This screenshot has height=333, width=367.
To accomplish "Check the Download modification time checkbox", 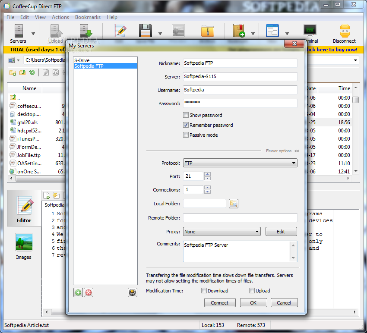I will (204, 290).
